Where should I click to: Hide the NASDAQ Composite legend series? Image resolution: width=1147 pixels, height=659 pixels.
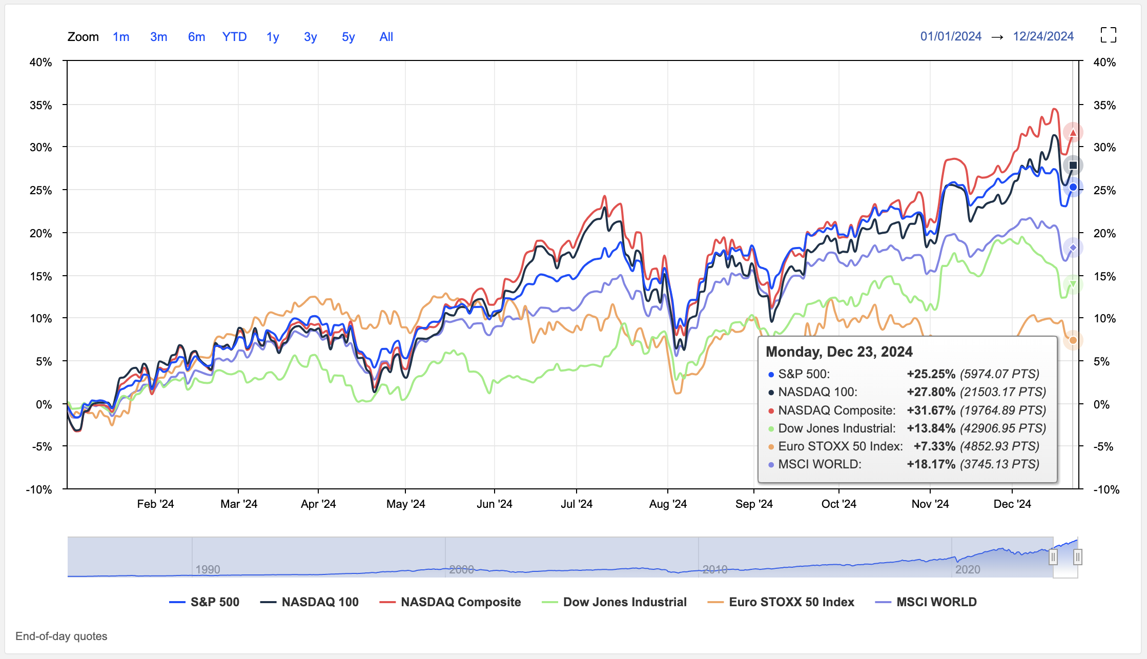(450, 602)
